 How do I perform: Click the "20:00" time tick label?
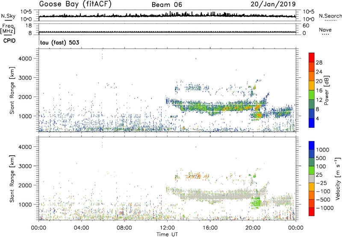tap(253, 228)
